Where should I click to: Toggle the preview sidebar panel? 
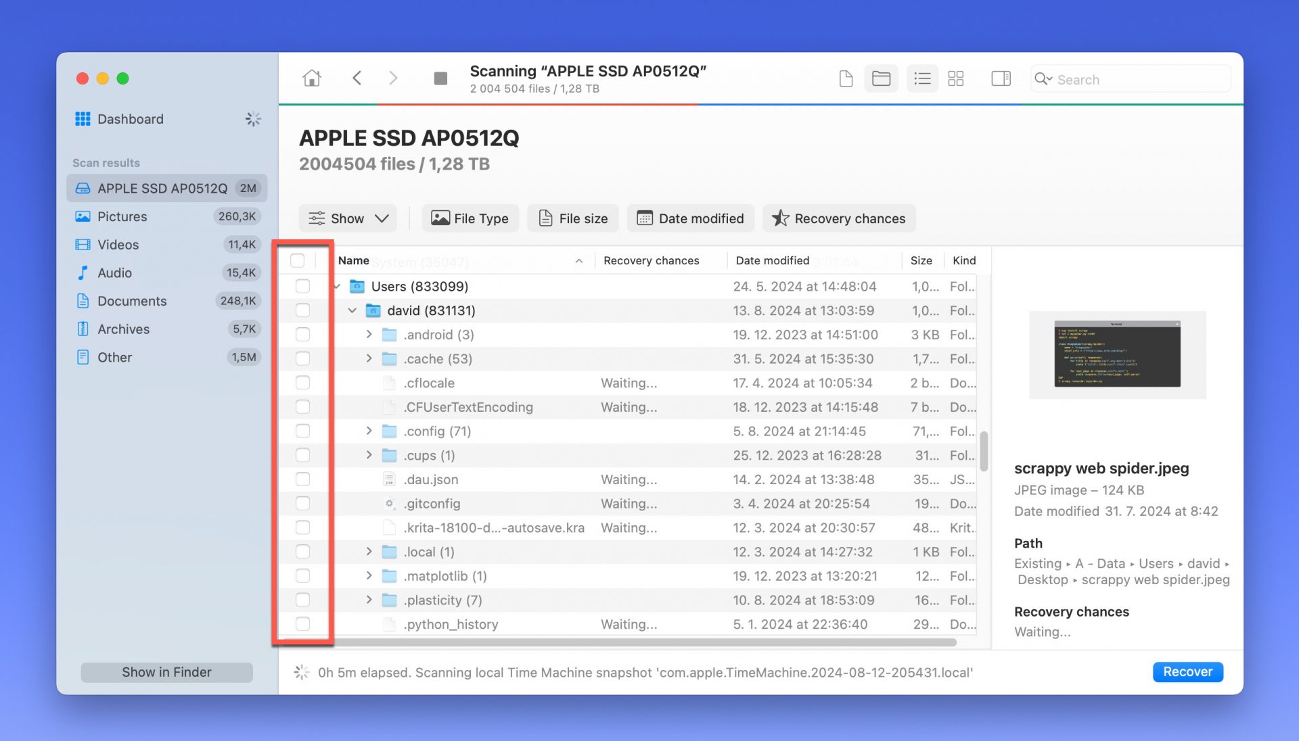tap(1000, 78)
